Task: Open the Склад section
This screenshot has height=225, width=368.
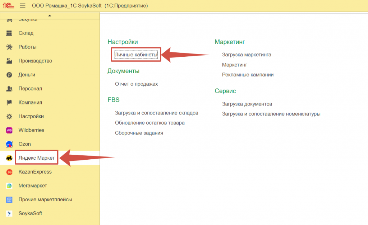Action: pos(26,33)
